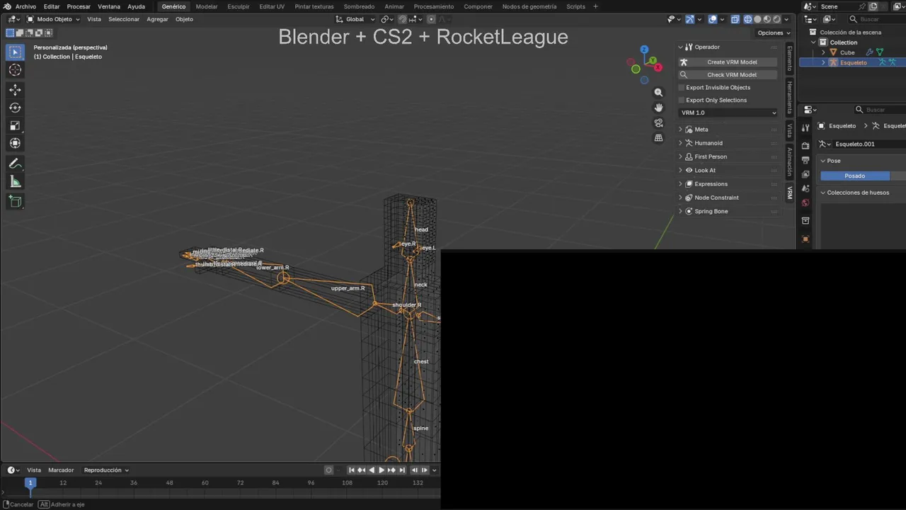Toggle viewport gizmos display button

pyautogui.click(x=689, y=19)
